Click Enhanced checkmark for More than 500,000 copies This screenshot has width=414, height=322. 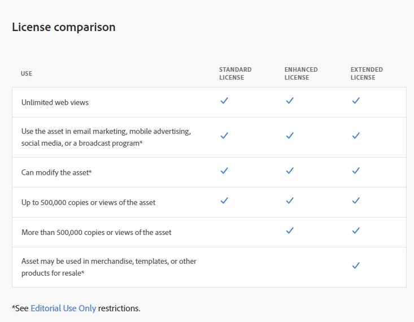pos(290,230)
